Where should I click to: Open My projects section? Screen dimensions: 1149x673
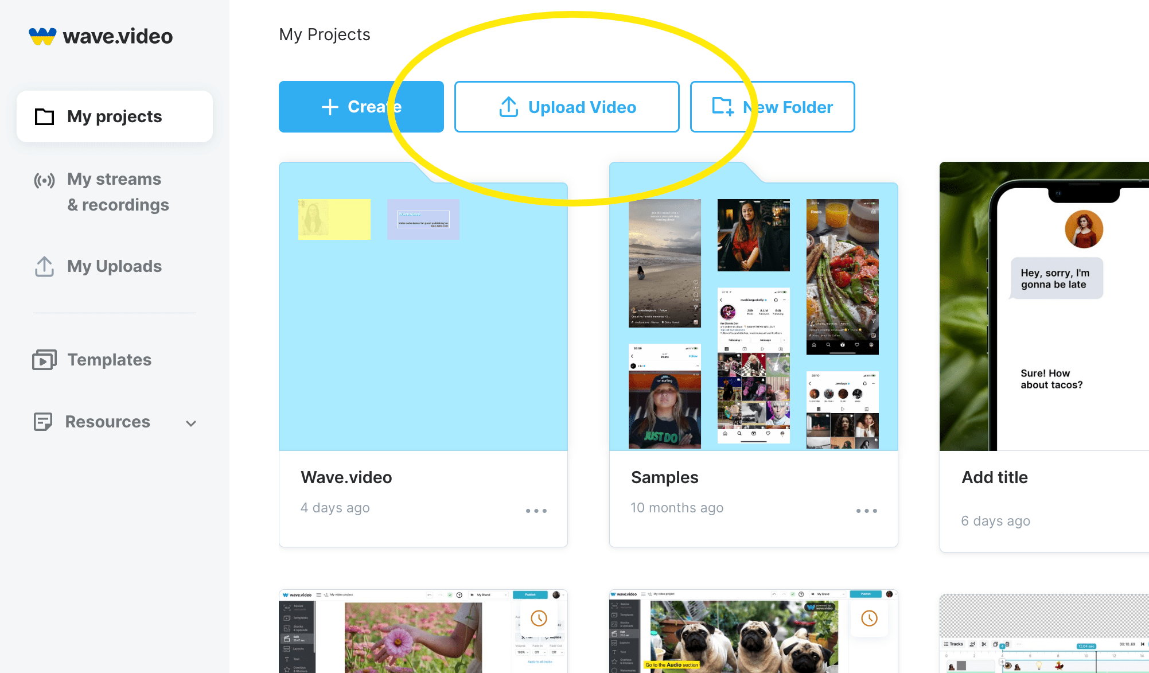(x=115, y=115)
